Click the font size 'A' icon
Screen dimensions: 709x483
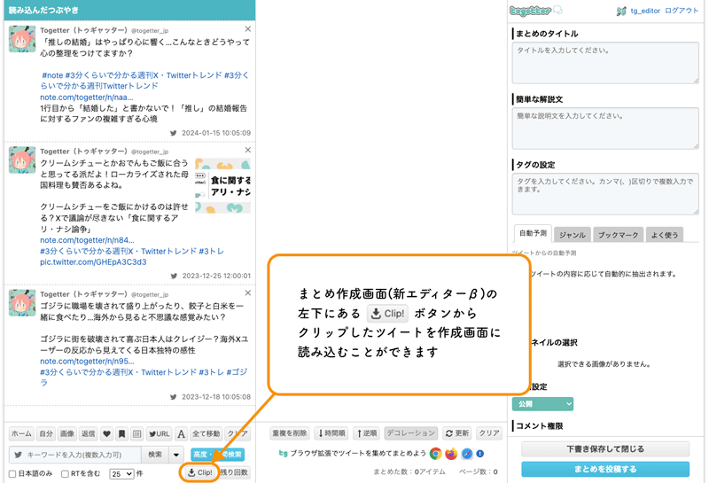coord(181,434)
